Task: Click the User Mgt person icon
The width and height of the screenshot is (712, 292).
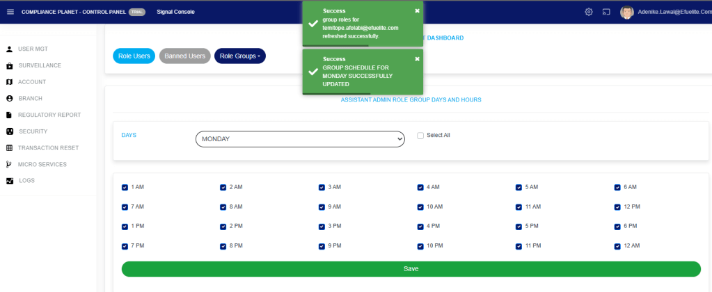Action: (x=10, y=49)
